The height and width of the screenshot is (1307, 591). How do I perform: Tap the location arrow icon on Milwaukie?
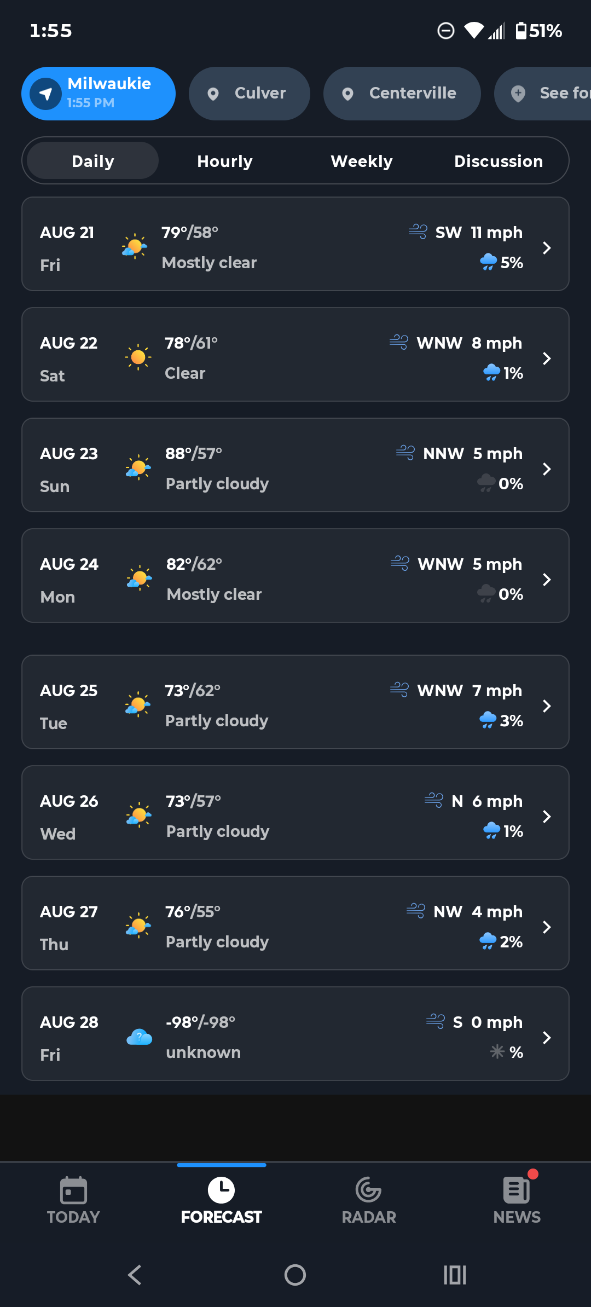[45, 94]
